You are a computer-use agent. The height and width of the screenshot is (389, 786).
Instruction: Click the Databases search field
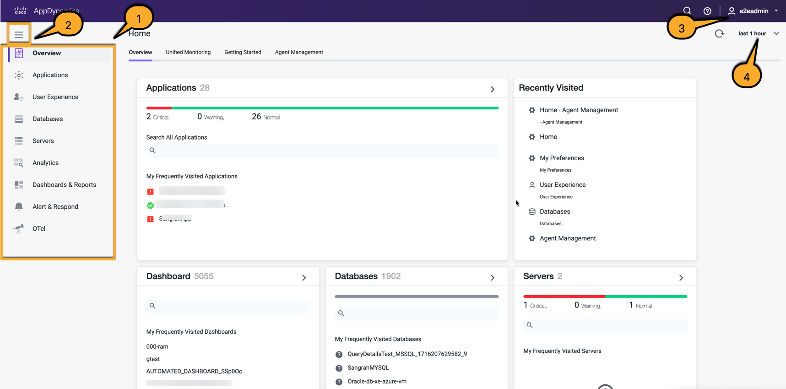417,313
